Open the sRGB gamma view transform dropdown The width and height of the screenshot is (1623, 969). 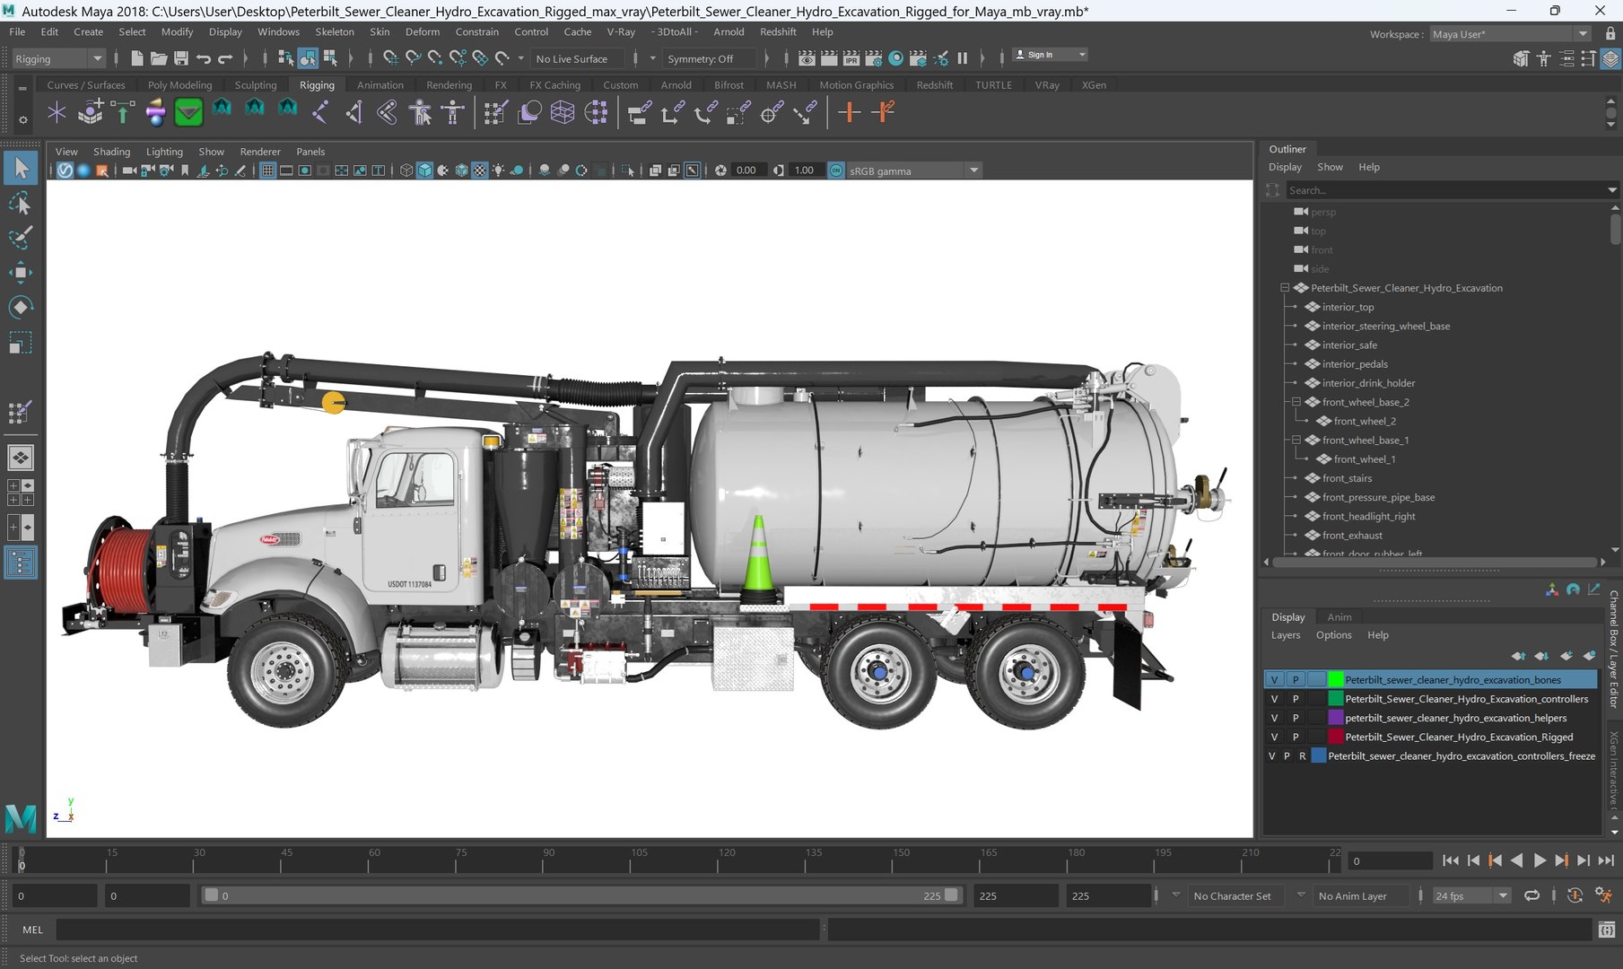(x=913, y=170)
